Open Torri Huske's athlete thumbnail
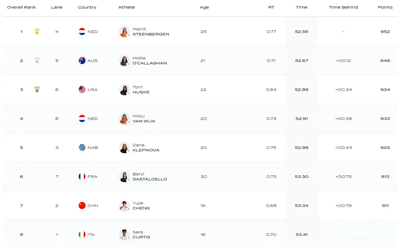 coord(124,89)
